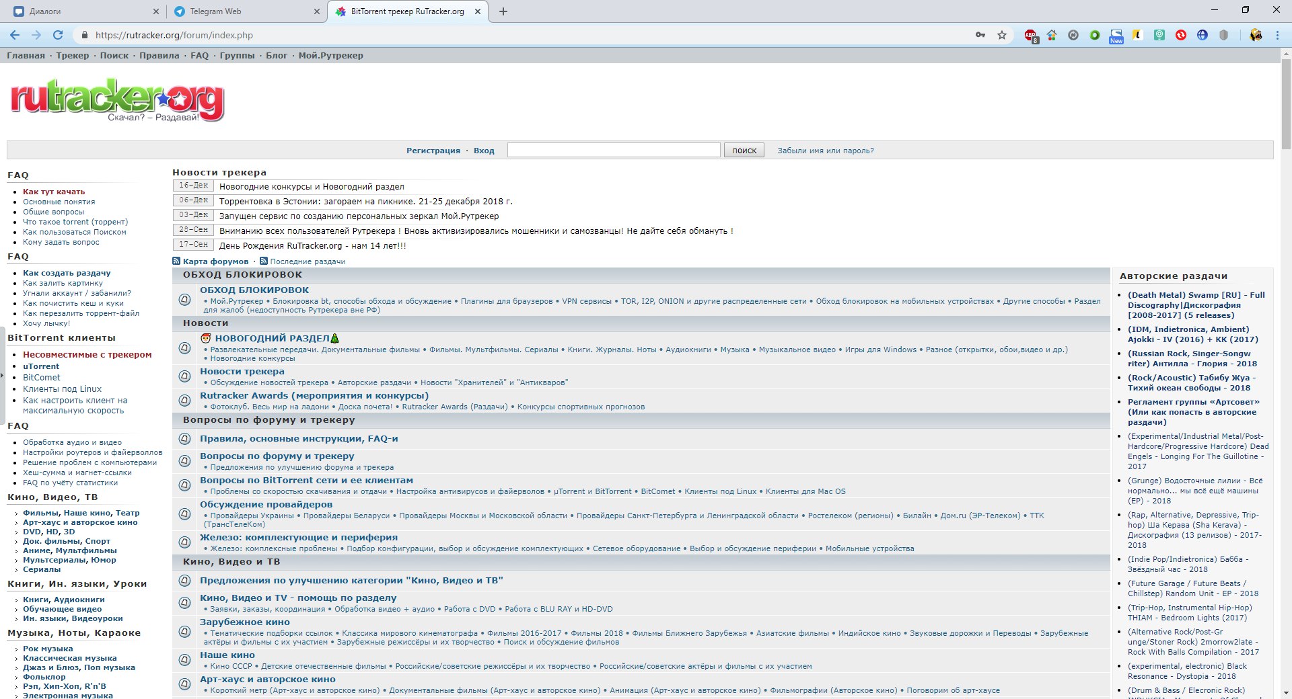1292x699 pixels.
Task: Open the Карта форумов link
Action: pyautogui.click(x=215, y=261)
